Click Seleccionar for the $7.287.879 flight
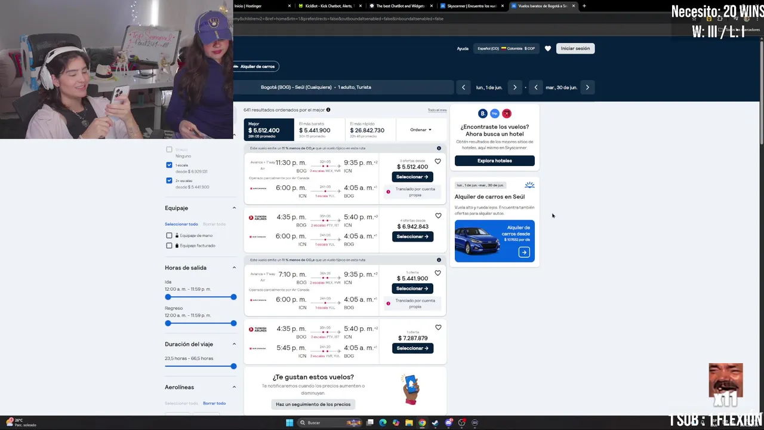The height and width of the screenshot is (430, 764). tap(412, 348)
